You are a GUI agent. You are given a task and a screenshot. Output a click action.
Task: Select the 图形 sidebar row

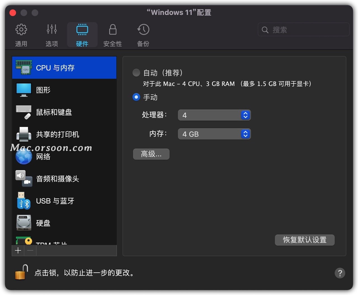(x=64, y=90)
